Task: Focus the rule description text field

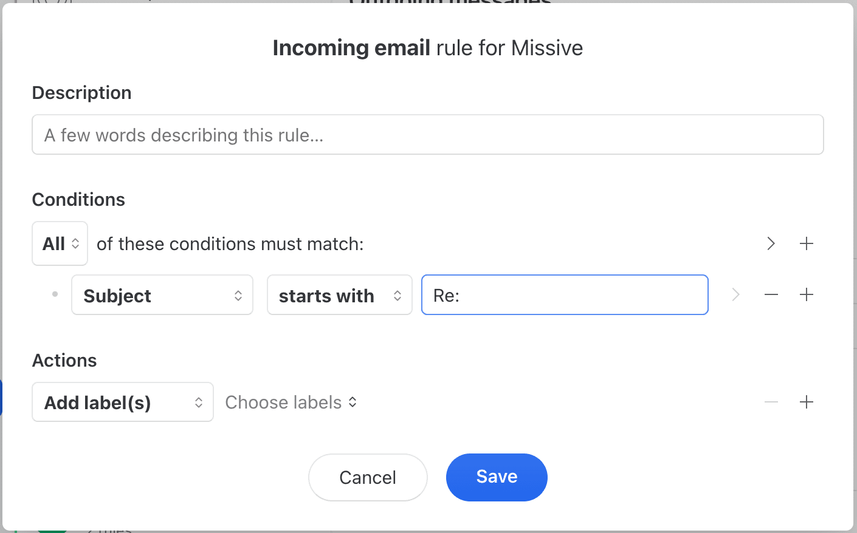Action: click(427, 135)
